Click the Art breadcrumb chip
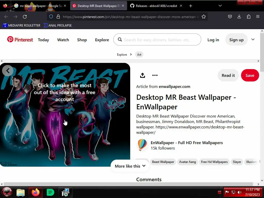This screenshot has width=264, height=198. click(x=139, y=55)
